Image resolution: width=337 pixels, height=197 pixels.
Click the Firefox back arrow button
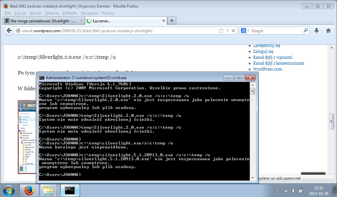click(x=9, y=31)
